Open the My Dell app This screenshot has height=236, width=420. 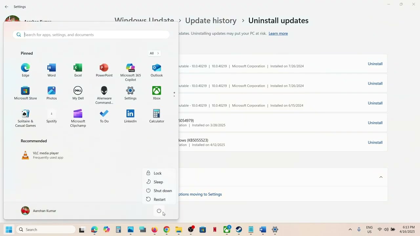click(78, 93)
